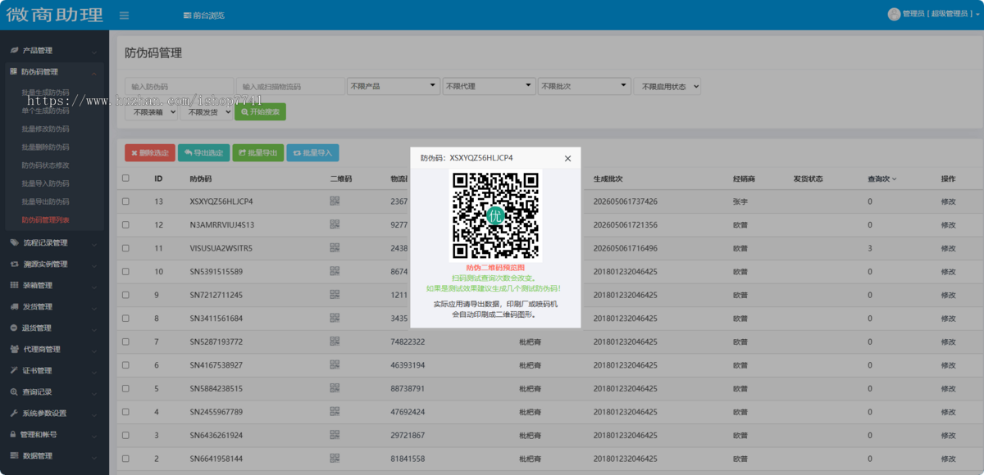Open the 不限装箱 dropdown
Screen dimensions: 984x475
click(151, 112)
